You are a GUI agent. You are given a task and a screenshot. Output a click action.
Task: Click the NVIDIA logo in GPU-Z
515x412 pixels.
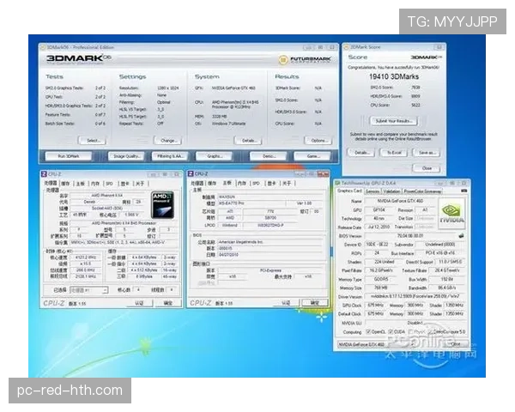pyautogui.click(x=452, y=214)
